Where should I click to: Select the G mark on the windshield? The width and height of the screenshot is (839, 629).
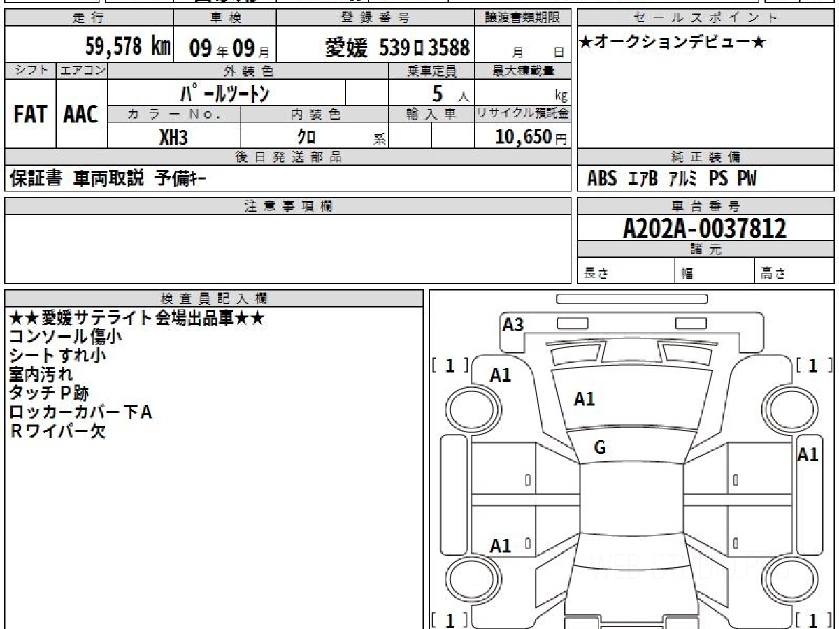(599, 448)
